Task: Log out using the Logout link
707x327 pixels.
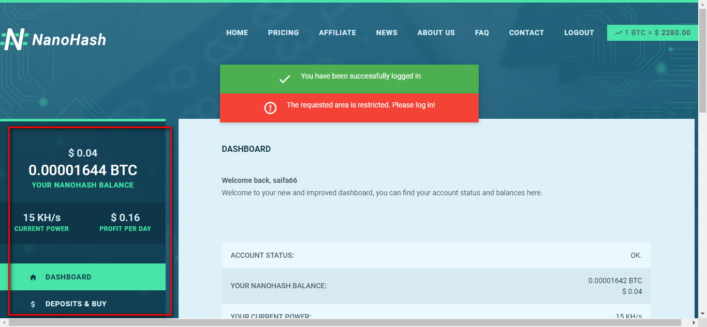Action: click(x=579, y=33)
